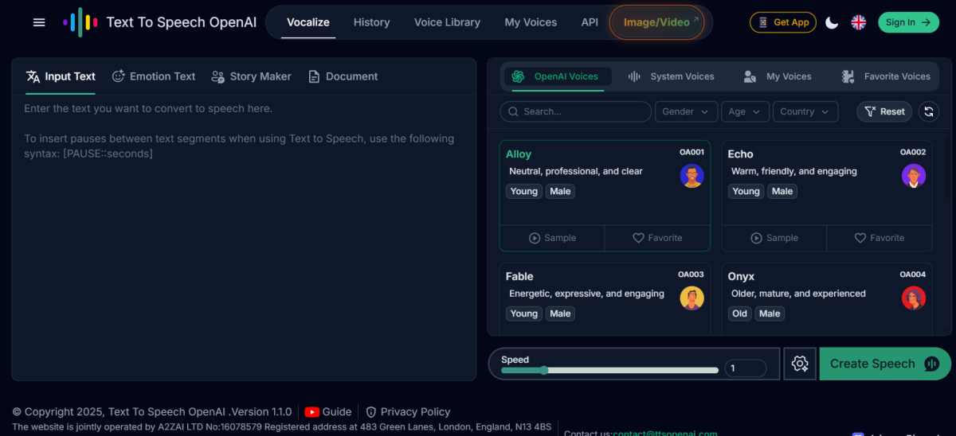Click the Text To Speech OpenAI logo
This screenshot has width=956, height=436.
pyautogui.click(x=160, y=22)
